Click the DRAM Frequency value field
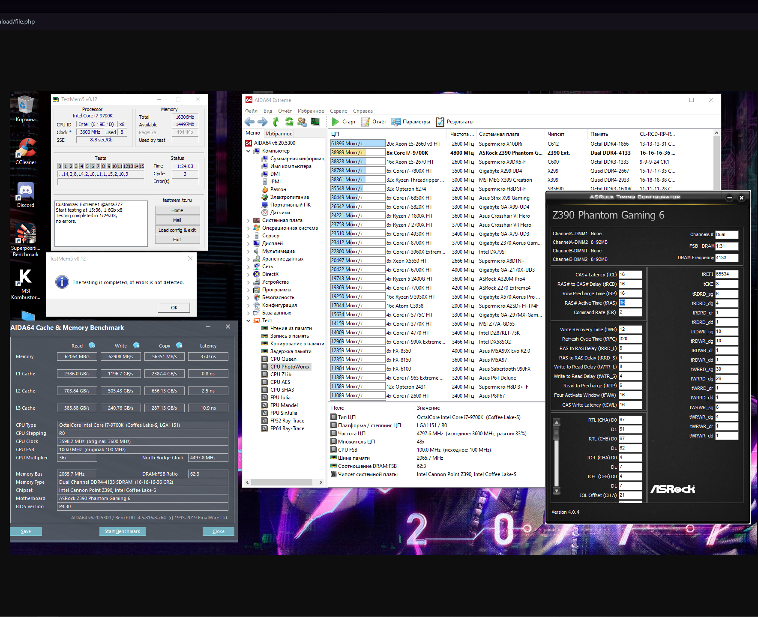The image size is (758, 617). tap(727, 258)
